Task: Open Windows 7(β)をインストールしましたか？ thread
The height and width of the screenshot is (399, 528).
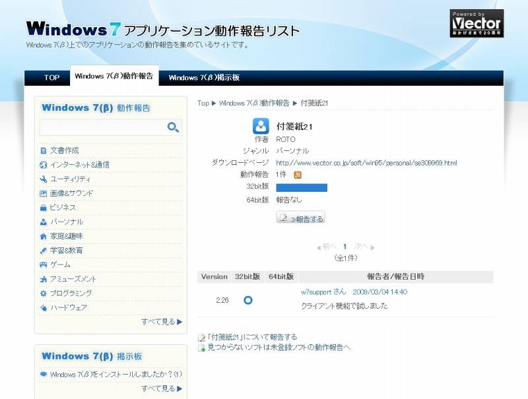Action: click(x=116, y=375)
